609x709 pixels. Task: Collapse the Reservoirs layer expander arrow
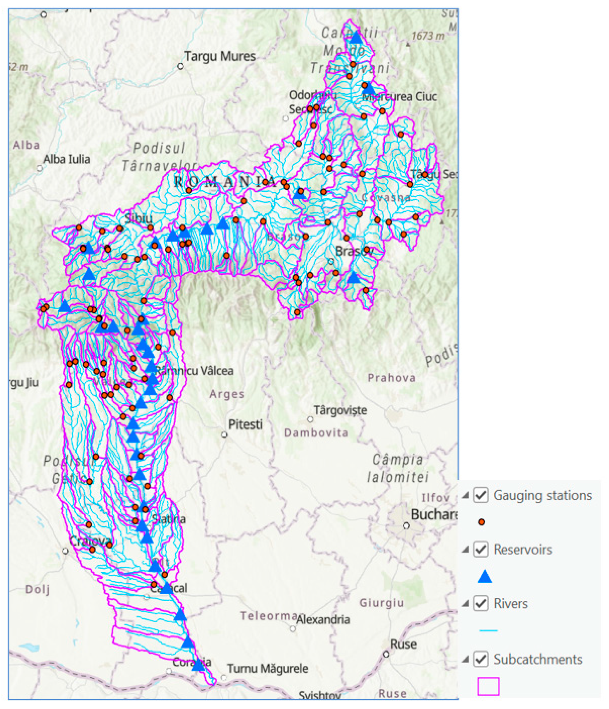(x=465, y=550)
